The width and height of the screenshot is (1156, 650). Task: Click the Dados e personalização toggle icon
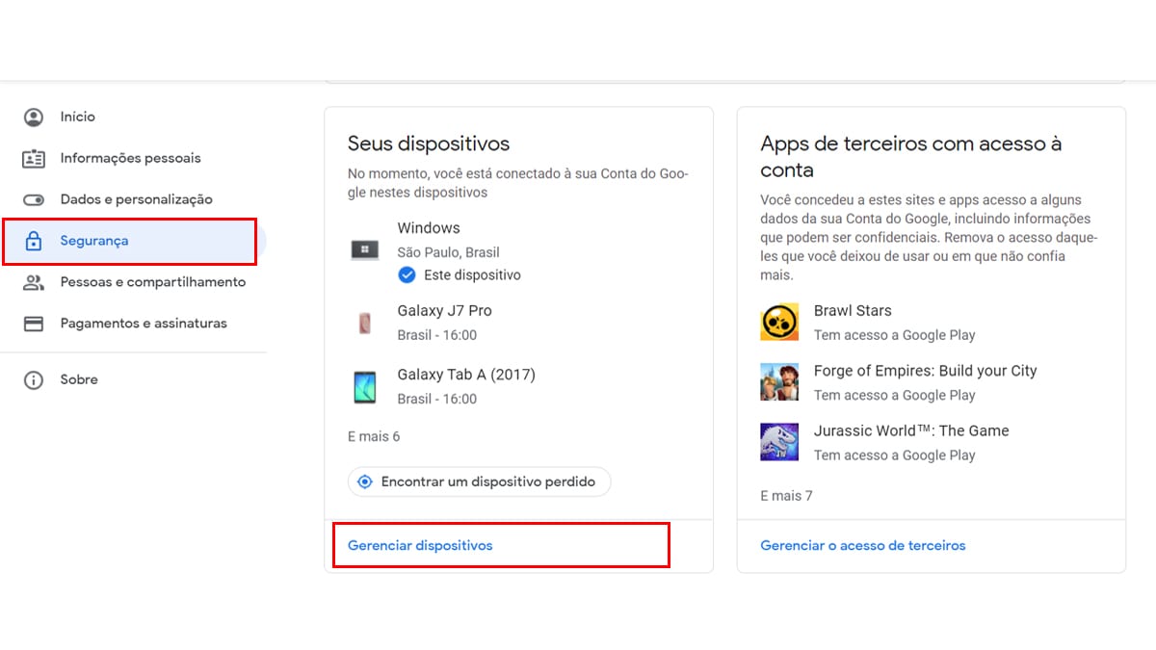coord(34,200)
